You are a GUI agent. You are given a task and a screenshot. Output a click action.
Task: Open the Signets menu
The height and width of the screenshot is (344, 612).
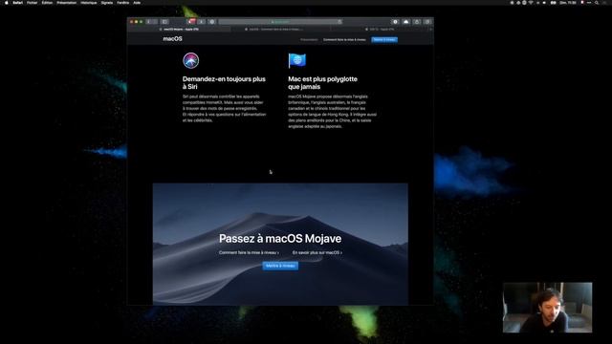tap(107, 3)
